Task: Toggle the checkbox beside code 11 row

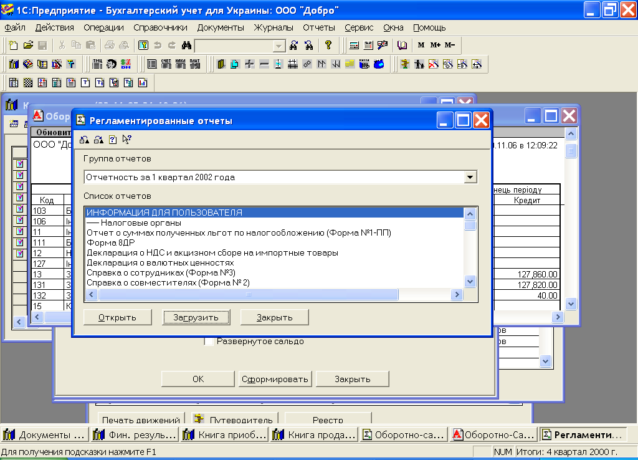Action: (x=19, y=231)
